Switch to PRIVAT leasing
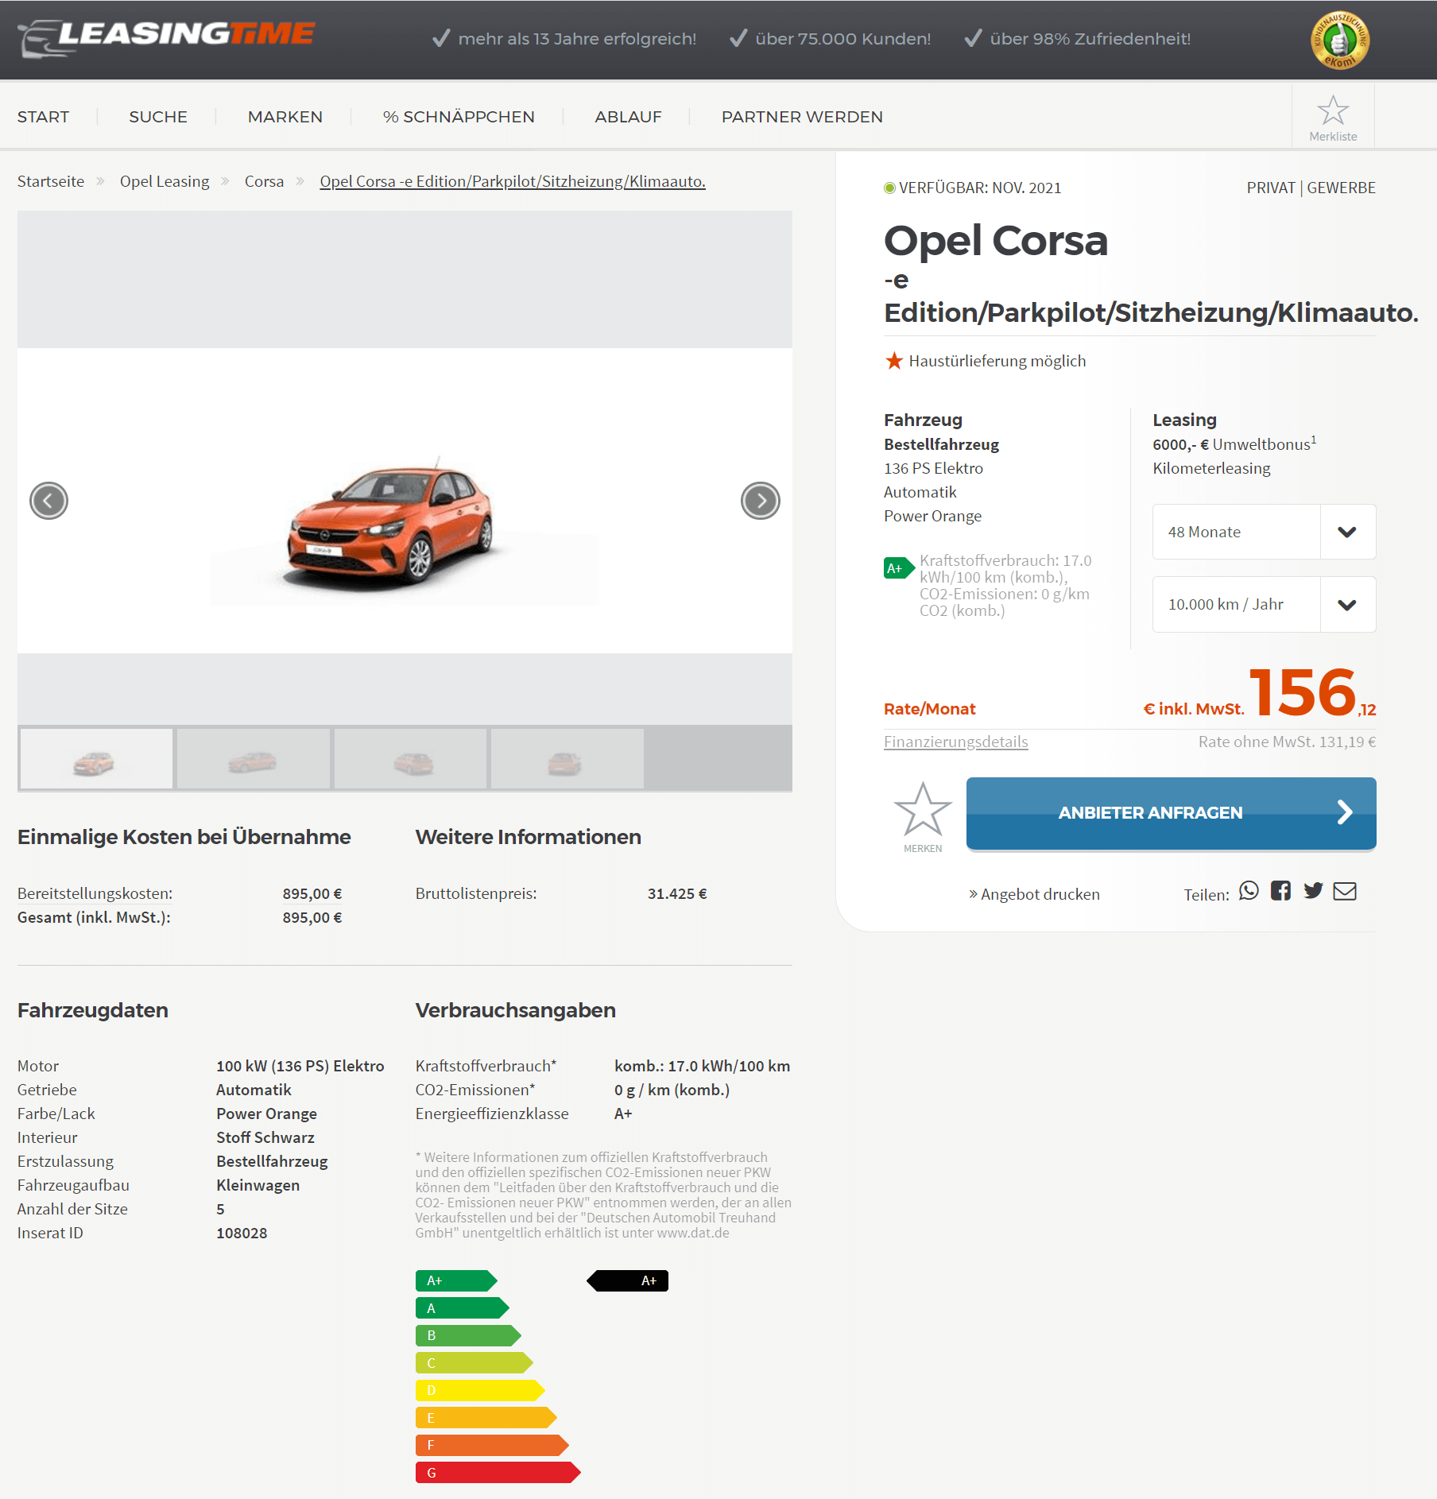 point(1270,188)
